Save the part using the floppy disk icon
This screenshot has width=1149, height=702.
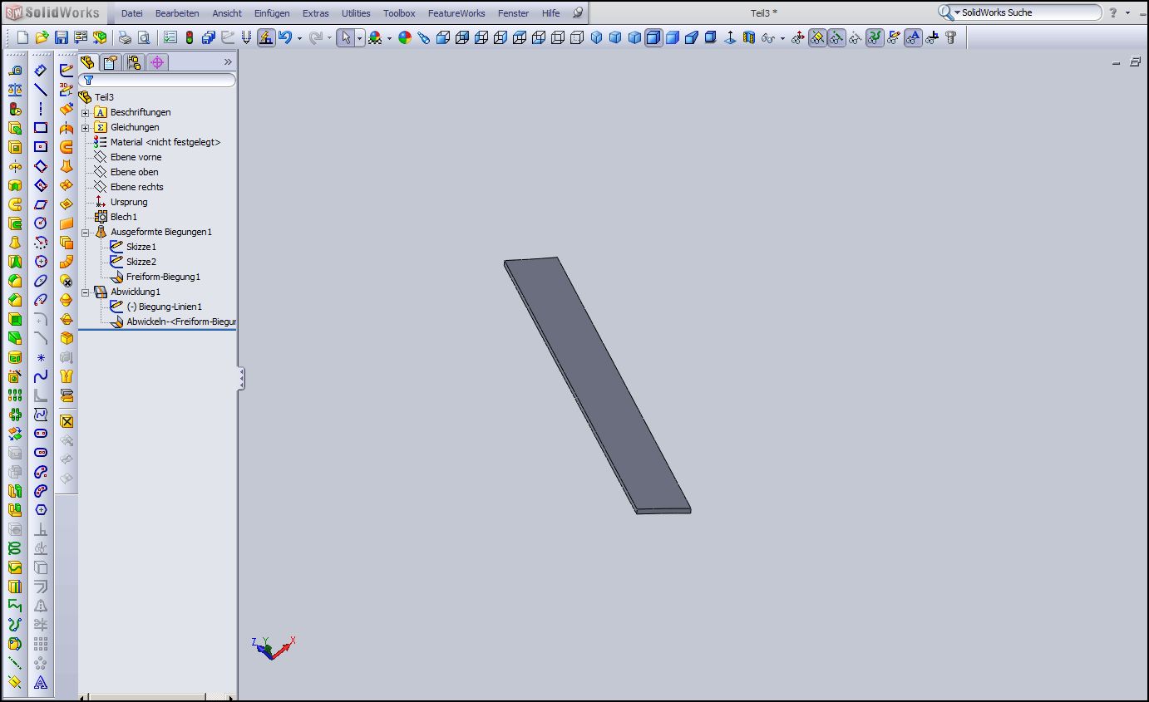pyautogui.click(x=61, y=37)
